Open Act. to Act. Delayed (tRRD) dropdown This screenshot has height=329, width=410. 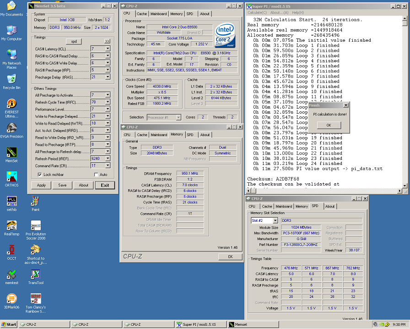pos(108,130)
